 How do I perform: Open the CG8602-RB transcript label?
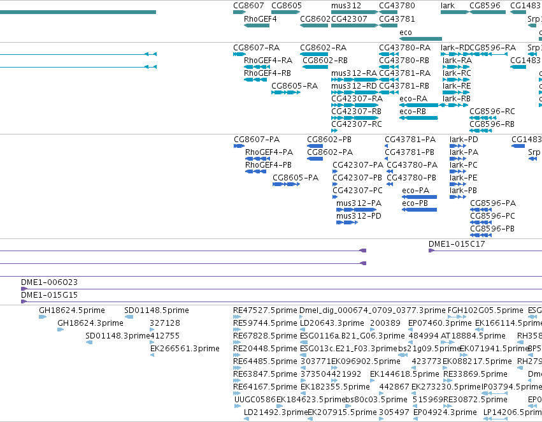point(325,61)
